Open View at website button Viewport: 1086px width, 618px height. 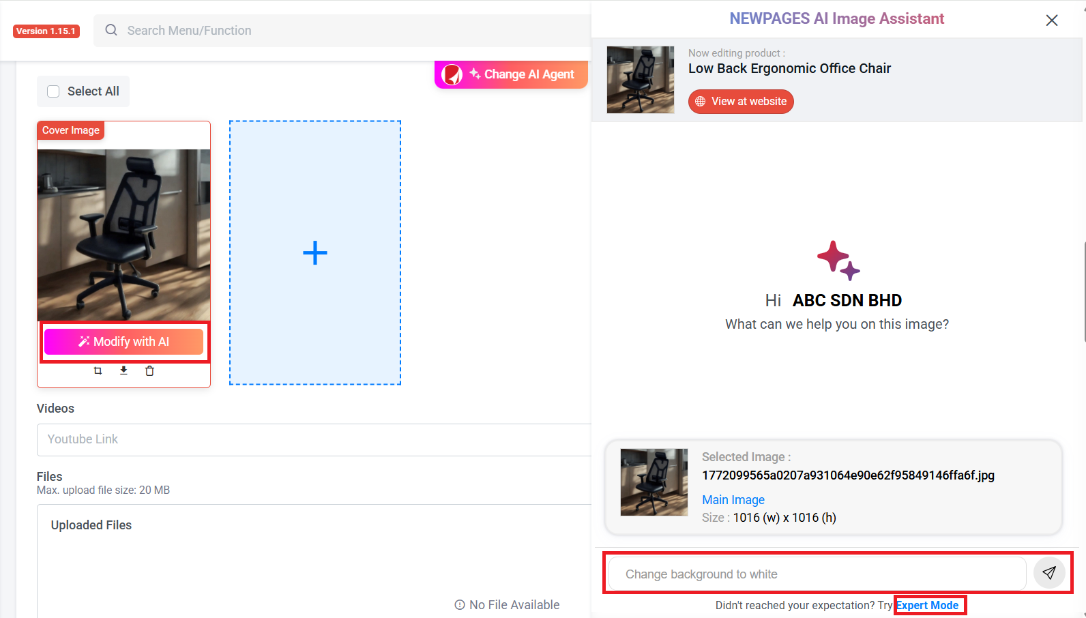coord(741,102)
